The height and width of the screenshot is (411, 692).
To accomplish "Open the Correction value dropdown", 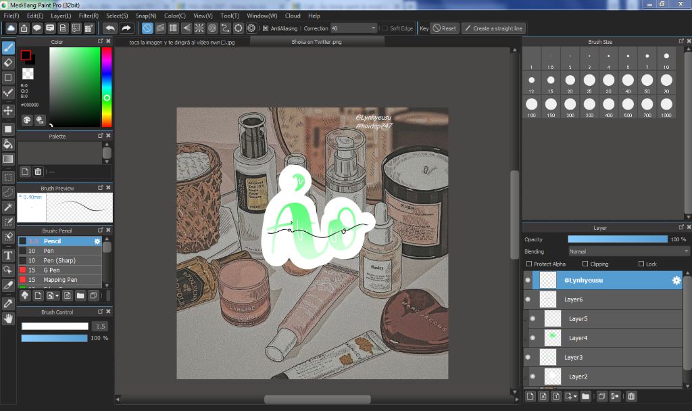I will [373, 28].
